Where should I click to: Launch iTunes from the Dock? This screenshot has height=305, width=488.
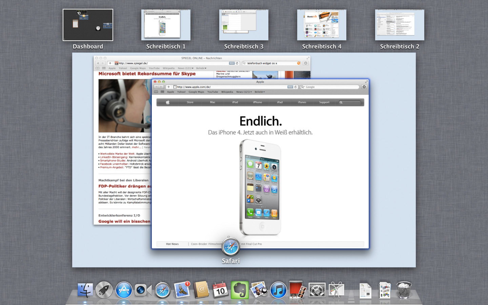279,290
